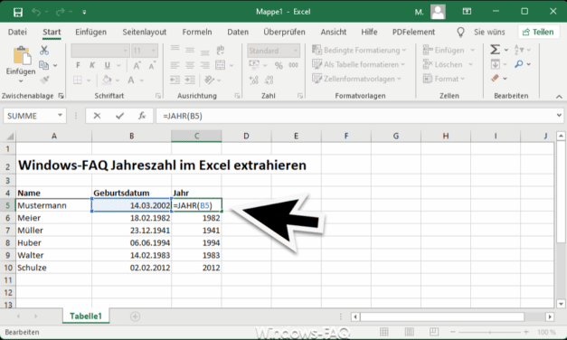
Task: Add a new sheet with plus icon
Action: click(x=135, y=316)
